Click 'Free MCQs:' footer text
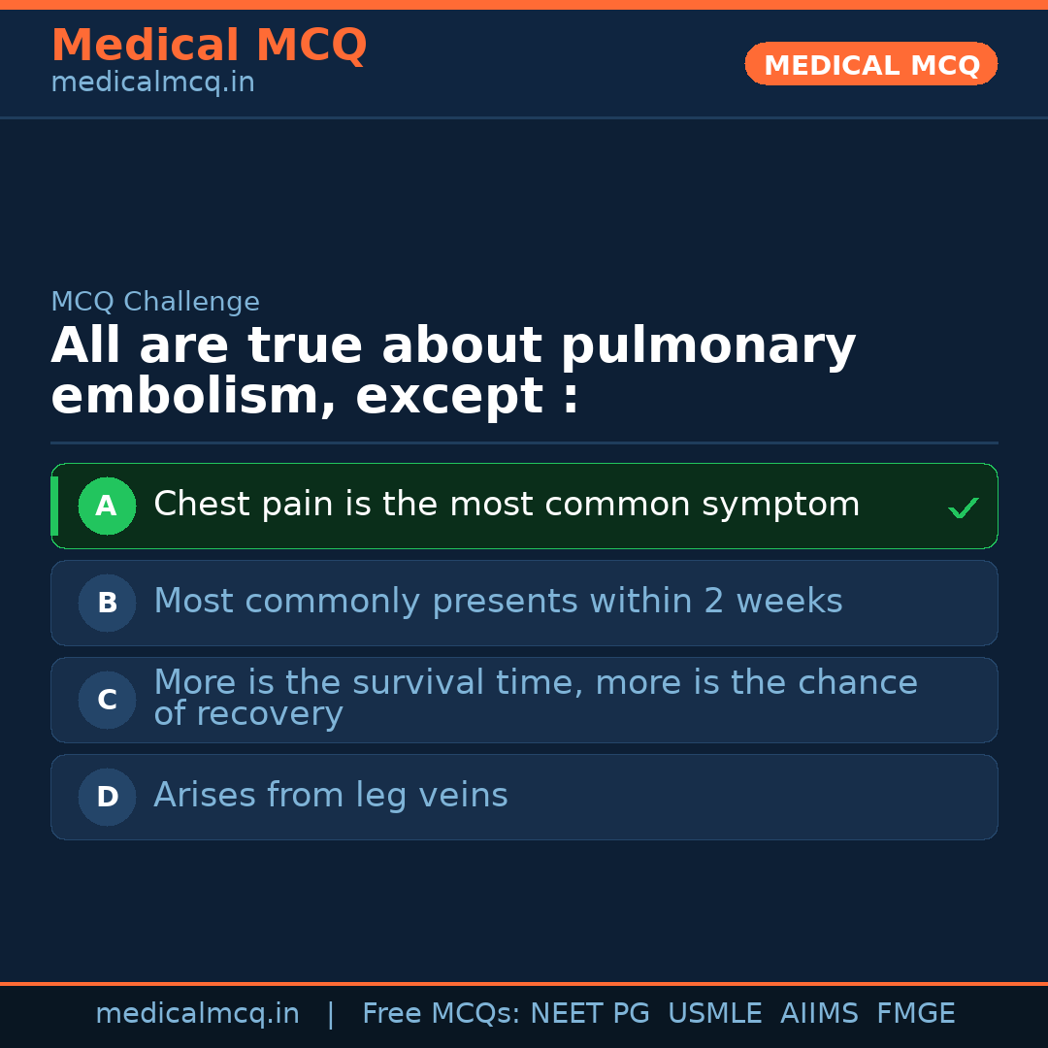 click(x=442, y=1014)
